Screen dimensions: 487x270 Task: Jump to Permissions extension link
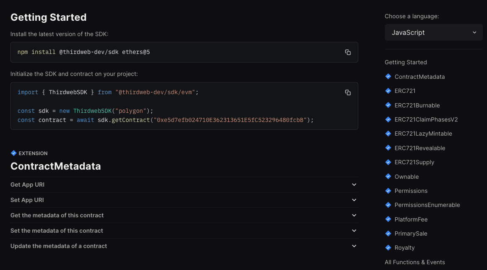click(x=411, y=191)
